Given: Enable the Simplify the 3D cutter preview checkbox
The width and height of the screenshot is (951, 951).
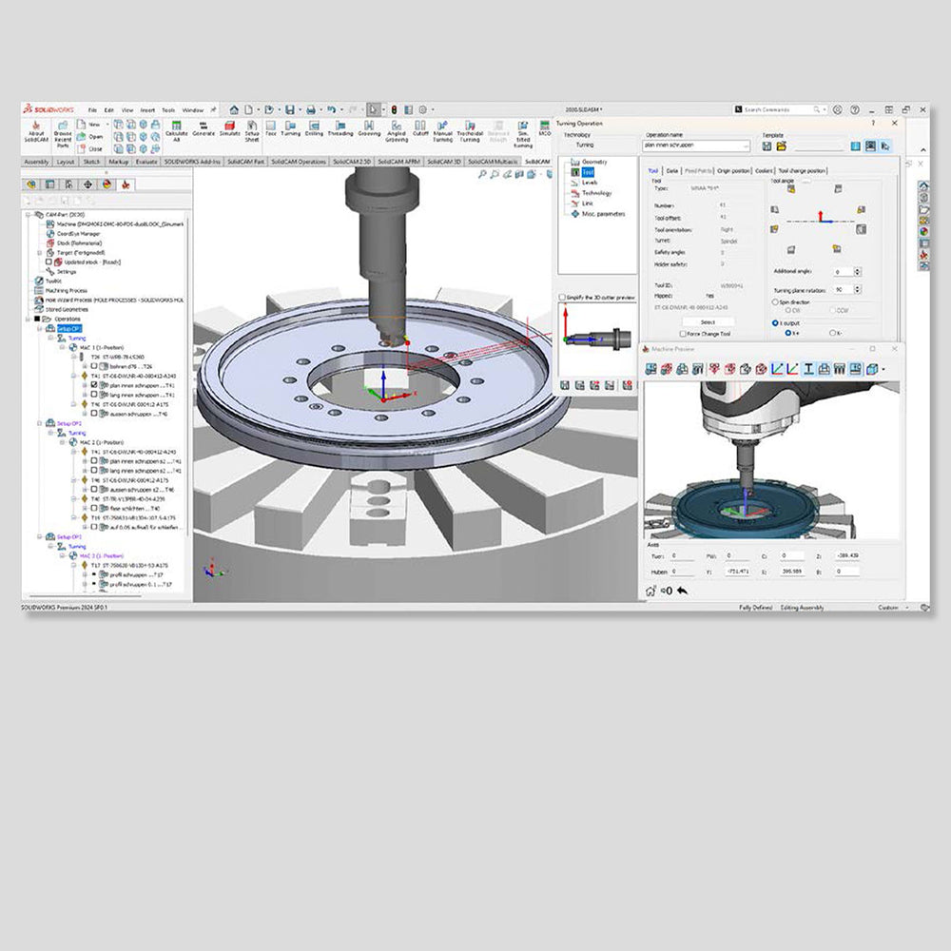Looking at the screenshot, I should (x=560, y=296).
